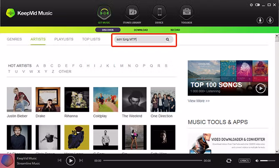Click the magnifier icon in search box
The image size is (279, 168).
click(x=167, y=40)
